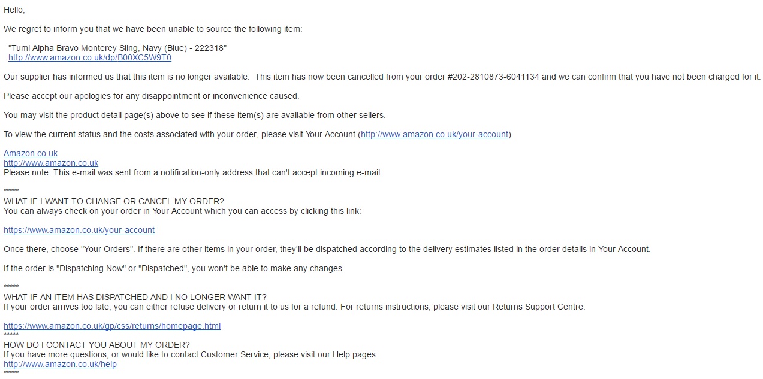
Task: Click the "If your order arrives too late" sentence
Action: pyautogui.click(x=294, y=307)
